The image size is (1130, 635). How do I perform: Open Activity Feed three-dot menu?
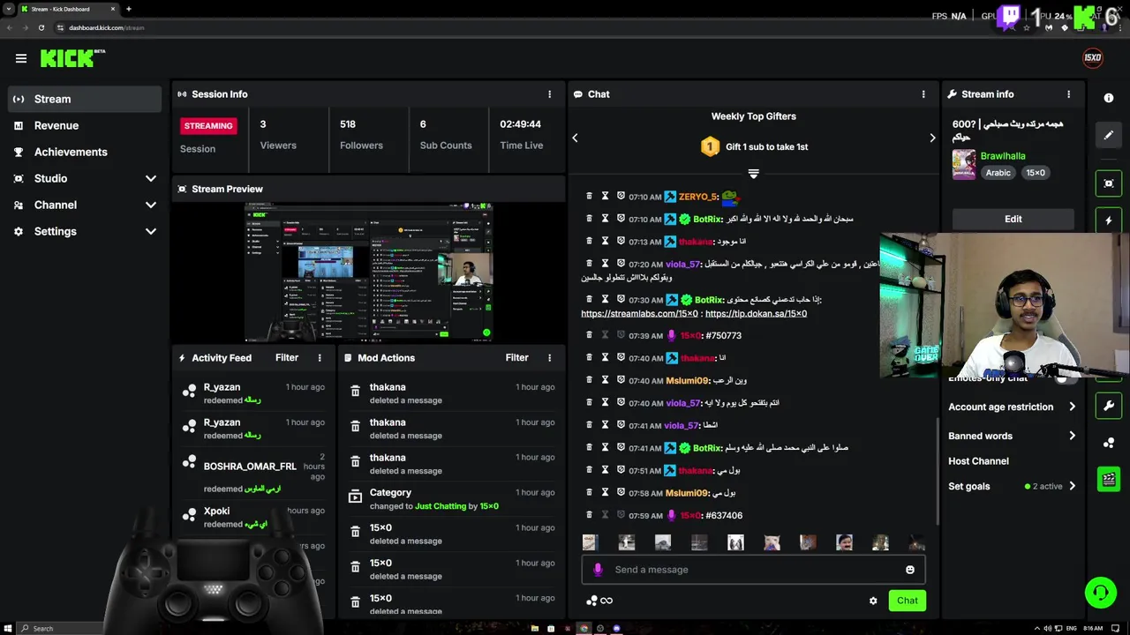(320, 358)
